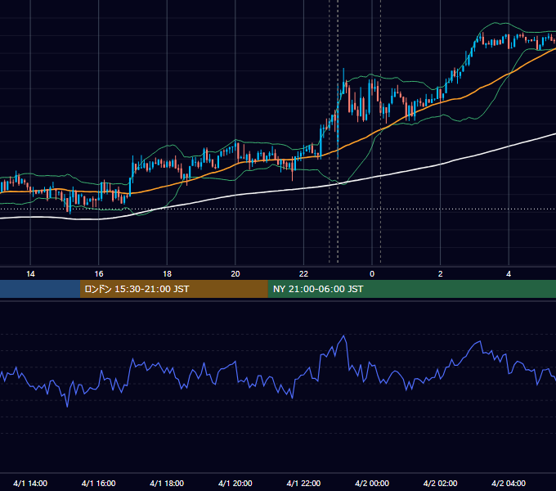This screenshot has width=556, height=491.
Task: Click the 4/1 20:00 date label
Action: tap(235, 483)
